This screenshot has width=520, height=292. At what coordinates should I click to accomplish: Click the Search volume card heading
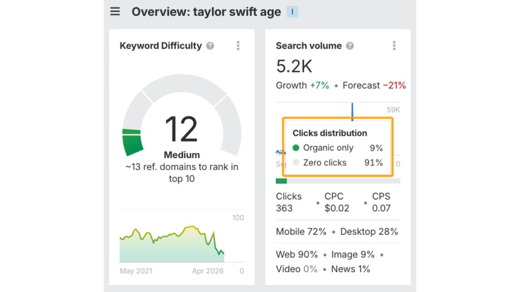pos(309,46)
